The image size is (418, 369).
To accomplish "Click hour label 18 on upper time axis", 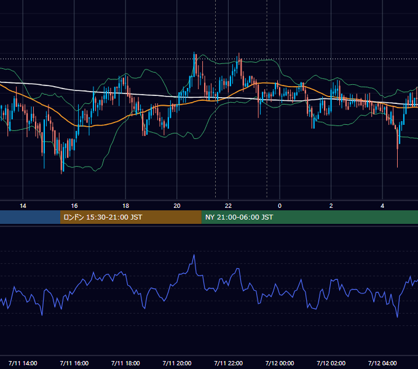I will click(x=125, y=206).
